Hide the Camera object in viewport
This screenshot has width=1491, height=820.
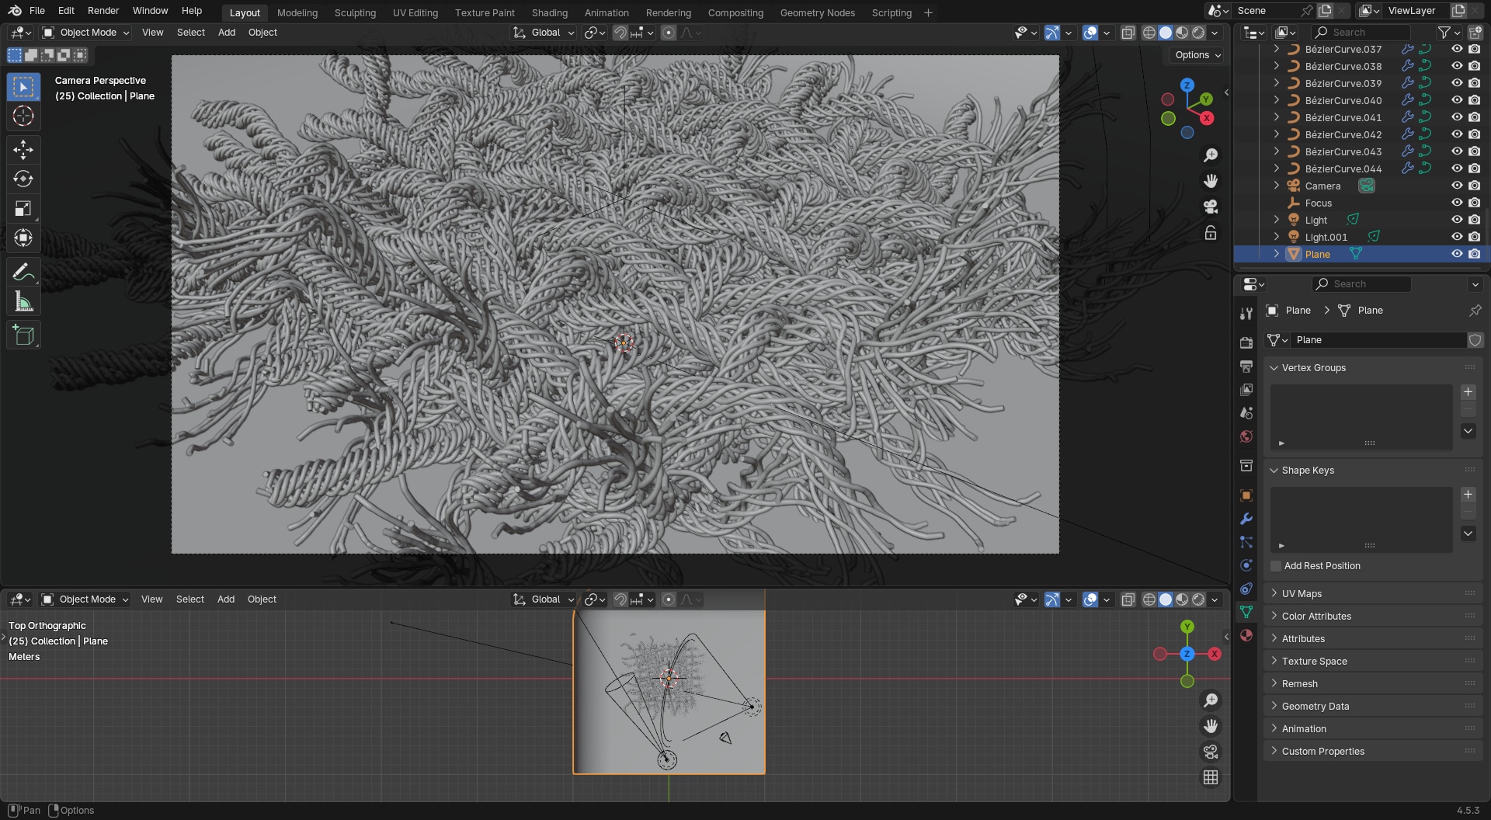coord(1457,186)
